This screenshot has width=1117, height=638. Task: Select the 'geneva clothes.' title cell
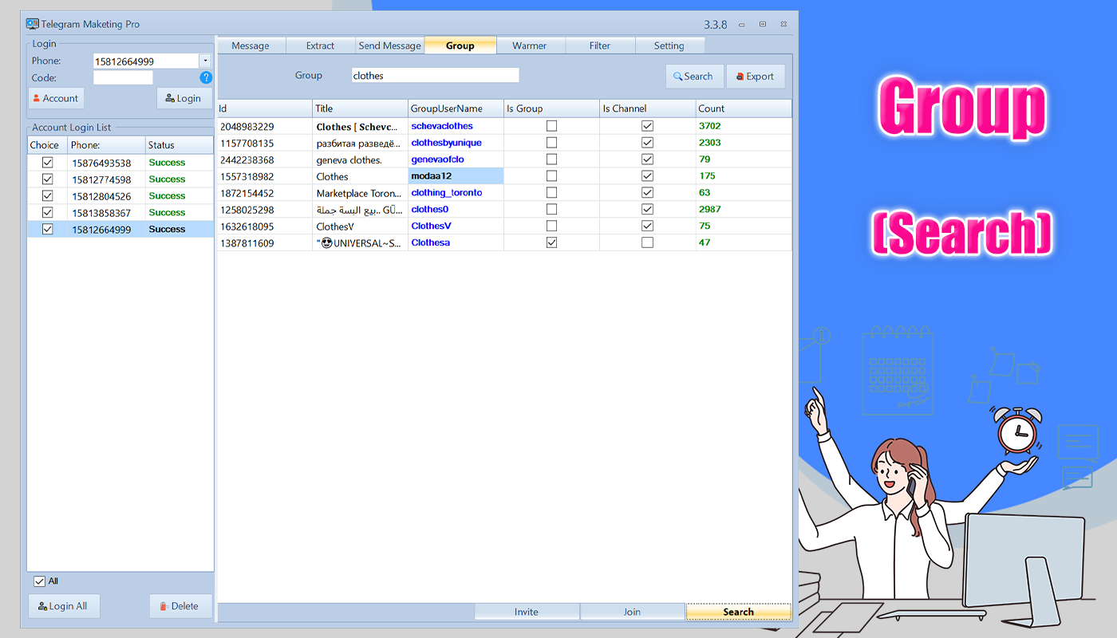point(360,159)
